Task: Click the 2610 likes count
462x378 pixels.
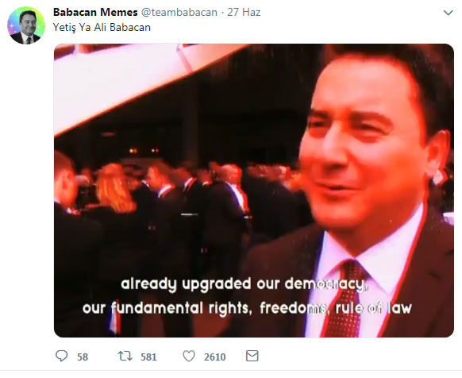Action: (215, 357)
